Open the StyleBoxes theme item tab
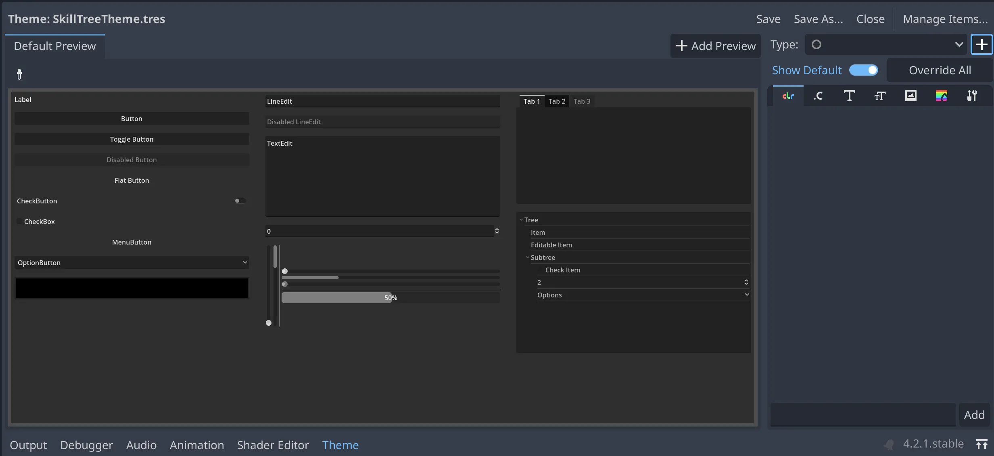This screenshot has height=456, width=994. [941, 96]
